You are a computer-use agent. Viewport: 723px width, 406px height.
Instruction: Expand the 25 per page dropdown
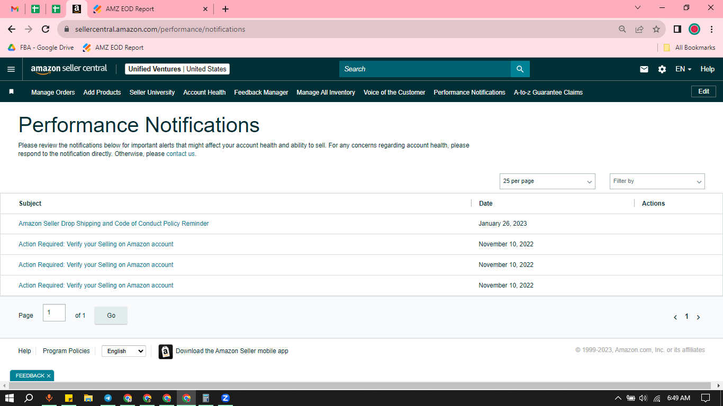pos(547,181)
